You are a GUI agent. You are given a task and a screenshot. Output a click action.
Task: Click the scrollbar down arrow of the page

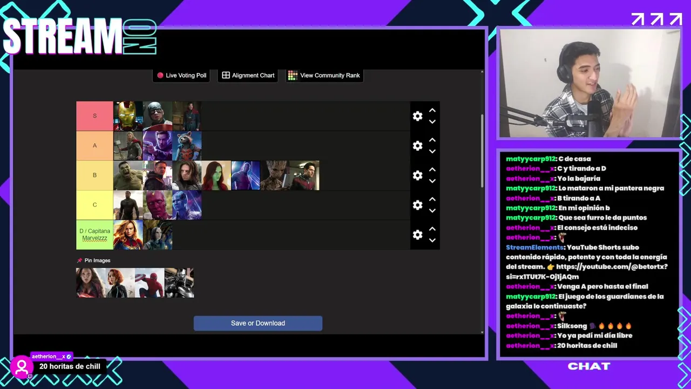point(482,332)
